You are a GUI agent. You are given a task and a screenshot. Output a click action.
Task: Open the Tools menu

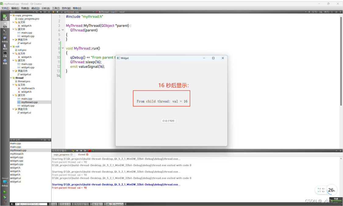point(55,8)
